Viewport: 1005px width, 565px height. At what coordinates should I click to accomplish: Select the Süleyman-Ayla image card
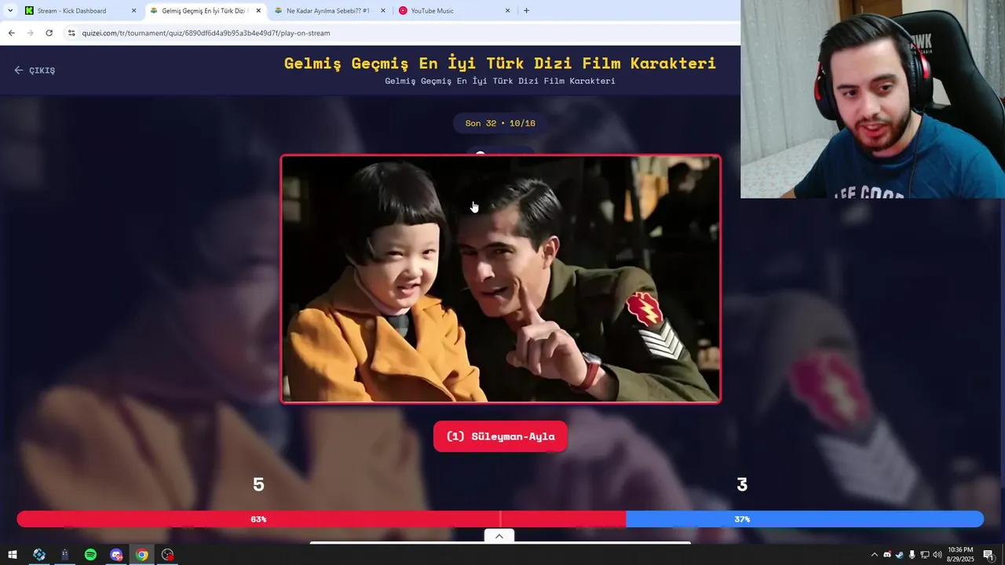500,279
